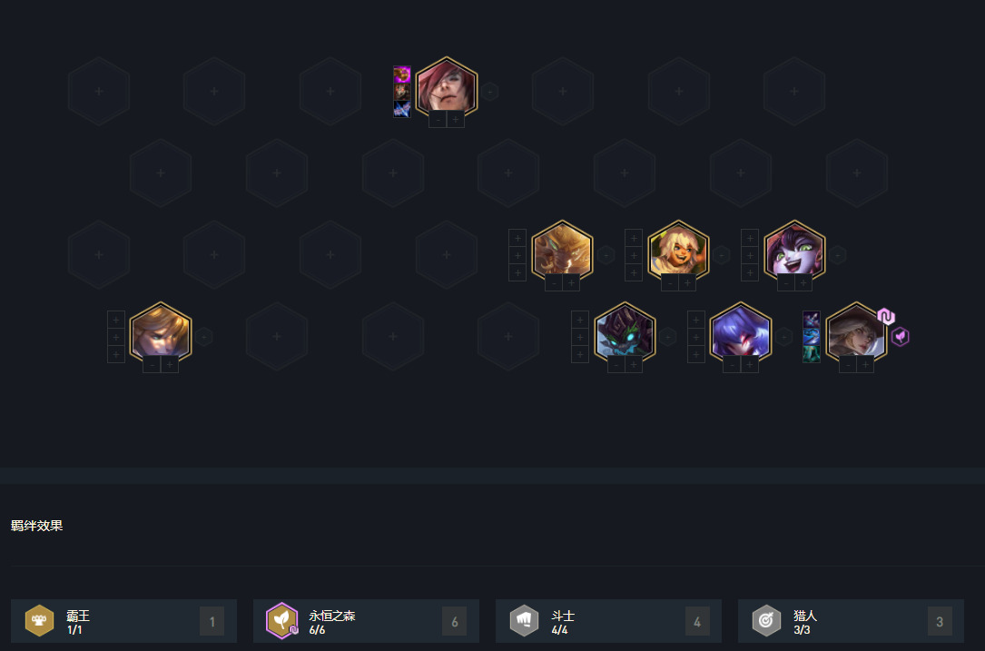Click the purple leaf emblem hexagon
This screenshot has height=651, width=985.
pos(901,337)
